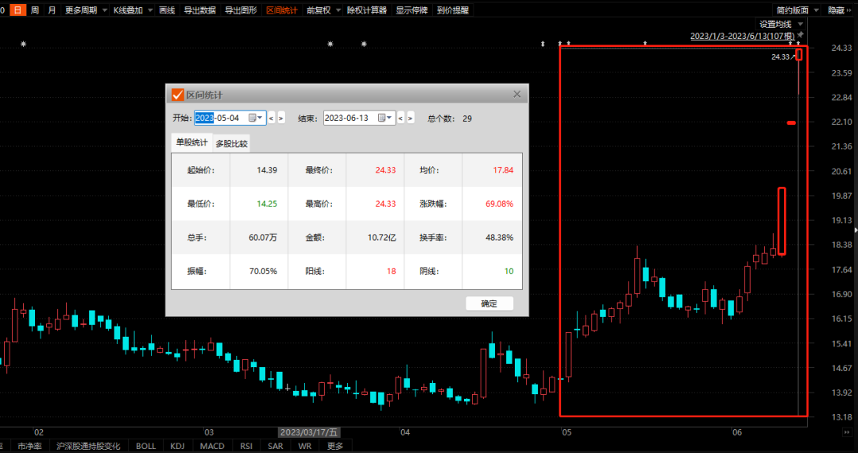
Task: Click the 均价 value 17.84
Action: click(x=503, y=170)
